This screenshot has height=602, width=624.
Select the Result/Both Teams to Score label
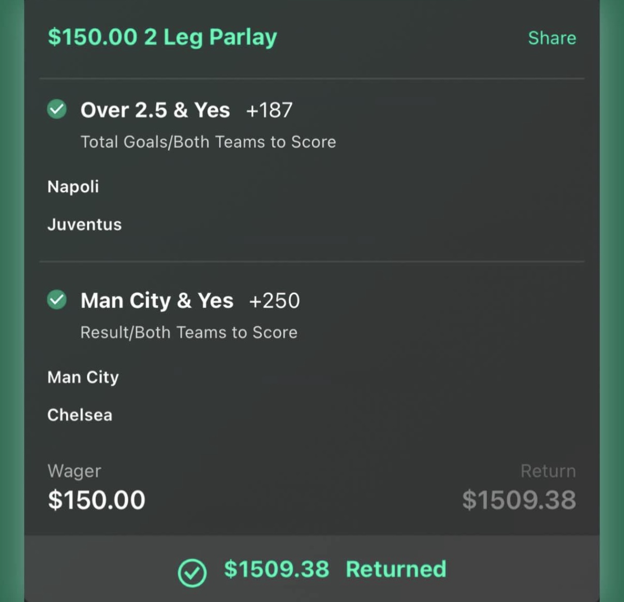(189, 332)
